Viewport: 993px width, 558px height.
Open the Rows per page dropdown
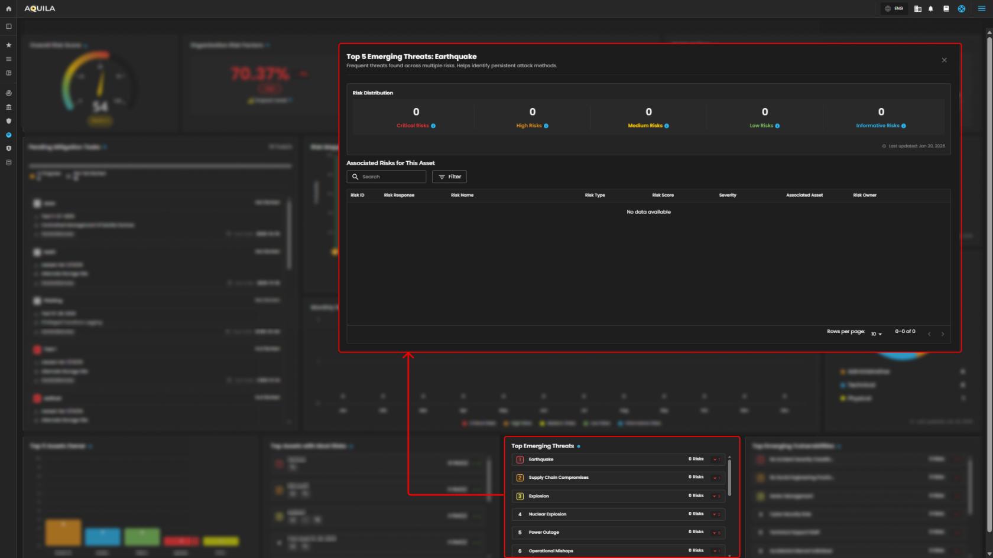point(876,334)
